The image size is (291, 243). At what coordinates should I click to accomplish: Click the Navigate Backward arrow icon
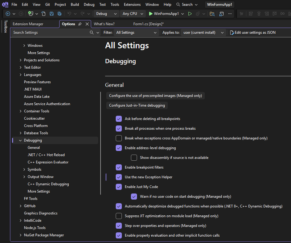click(8, 14)
